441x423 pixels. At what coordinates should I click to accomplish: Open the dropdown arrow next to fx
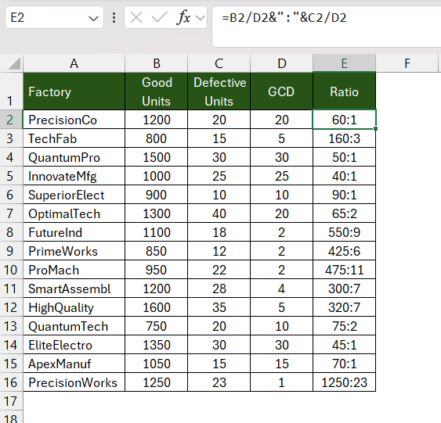click(x=201, y=18)
